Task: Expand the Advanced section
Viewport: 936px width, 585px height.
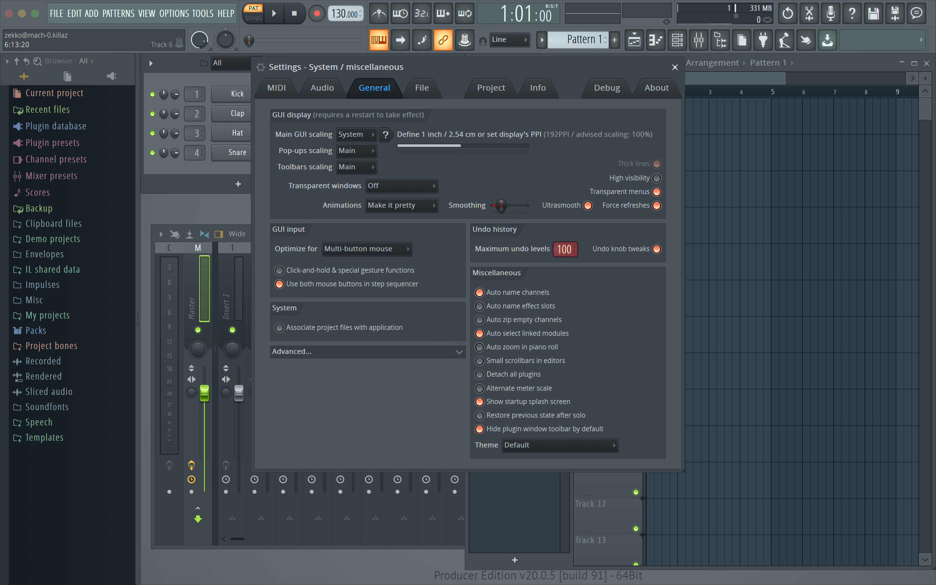Action: (x=368, y=352)
